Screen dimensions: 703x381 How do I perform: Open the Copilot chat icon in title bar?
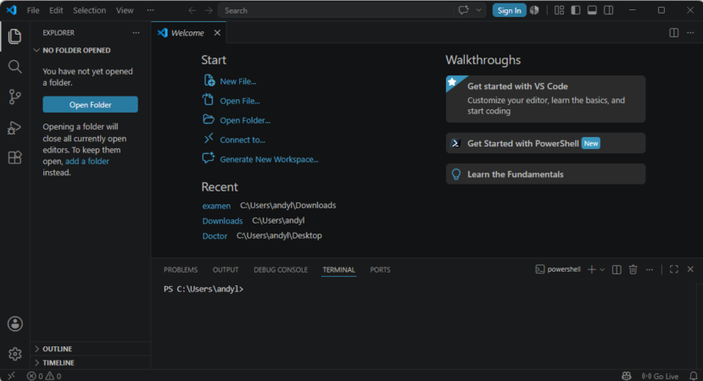click(x=464, y=10)
